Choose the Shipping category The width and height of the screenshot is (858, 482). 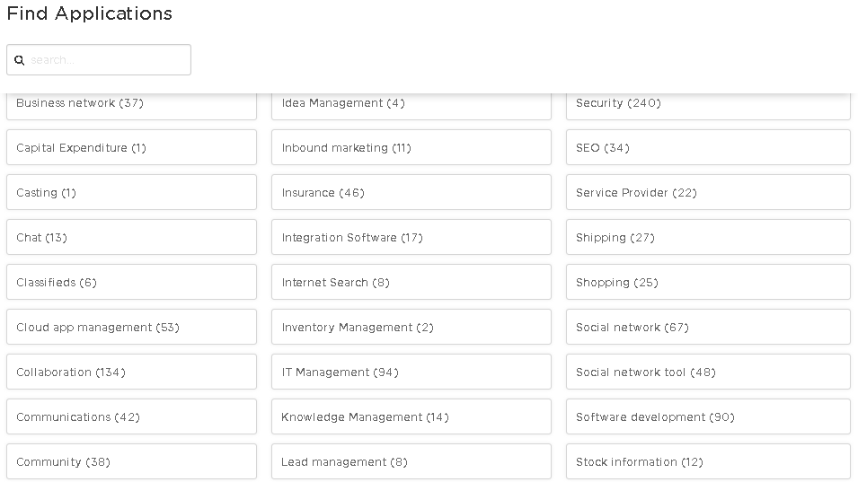click(x=707, y=238)
